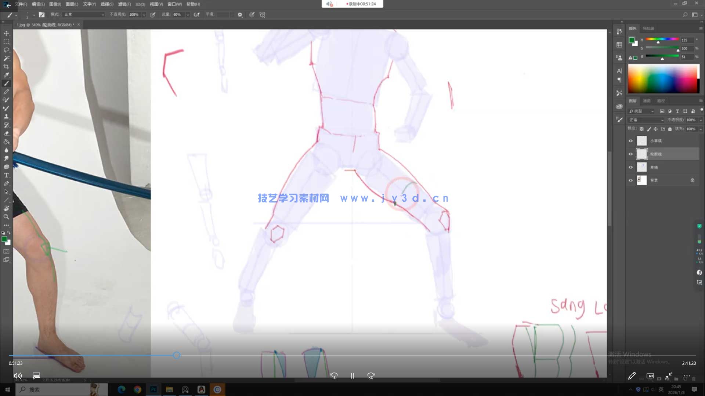
Task: Toggle visibility of the 背景 layer
Action: (x=630, y=180)
